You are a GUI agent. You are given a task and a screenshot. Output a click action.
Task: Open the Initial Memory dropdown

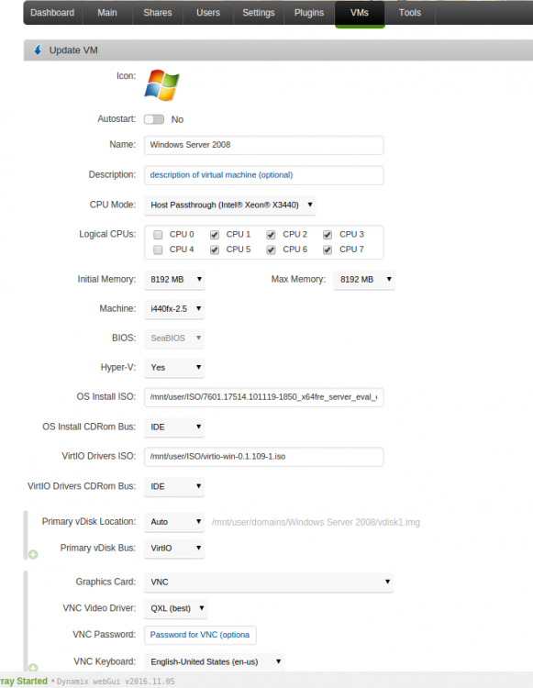click(x=174, y=280)
